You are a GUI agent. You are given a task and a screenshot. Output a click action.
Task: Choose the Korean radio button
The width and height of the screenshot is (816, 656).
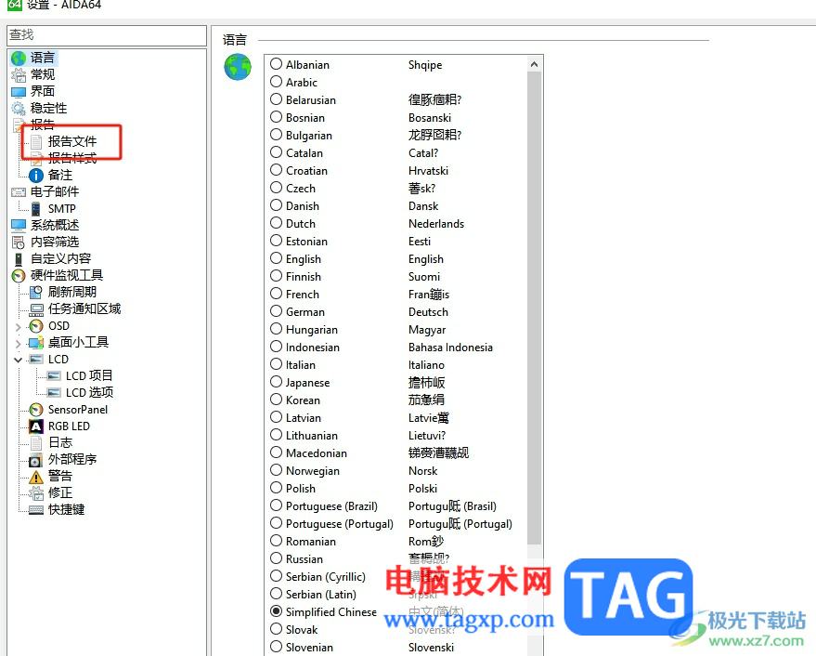(x=277, y=400)
